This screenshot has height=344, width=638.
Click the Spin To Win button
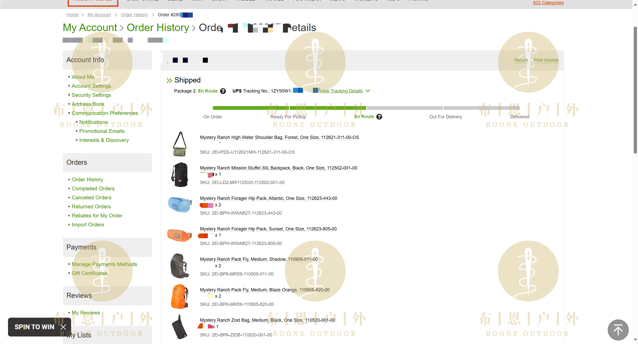(34, 327)
